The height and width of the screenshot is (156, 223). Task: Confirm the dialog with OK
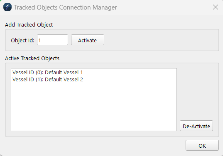[202, 145]
